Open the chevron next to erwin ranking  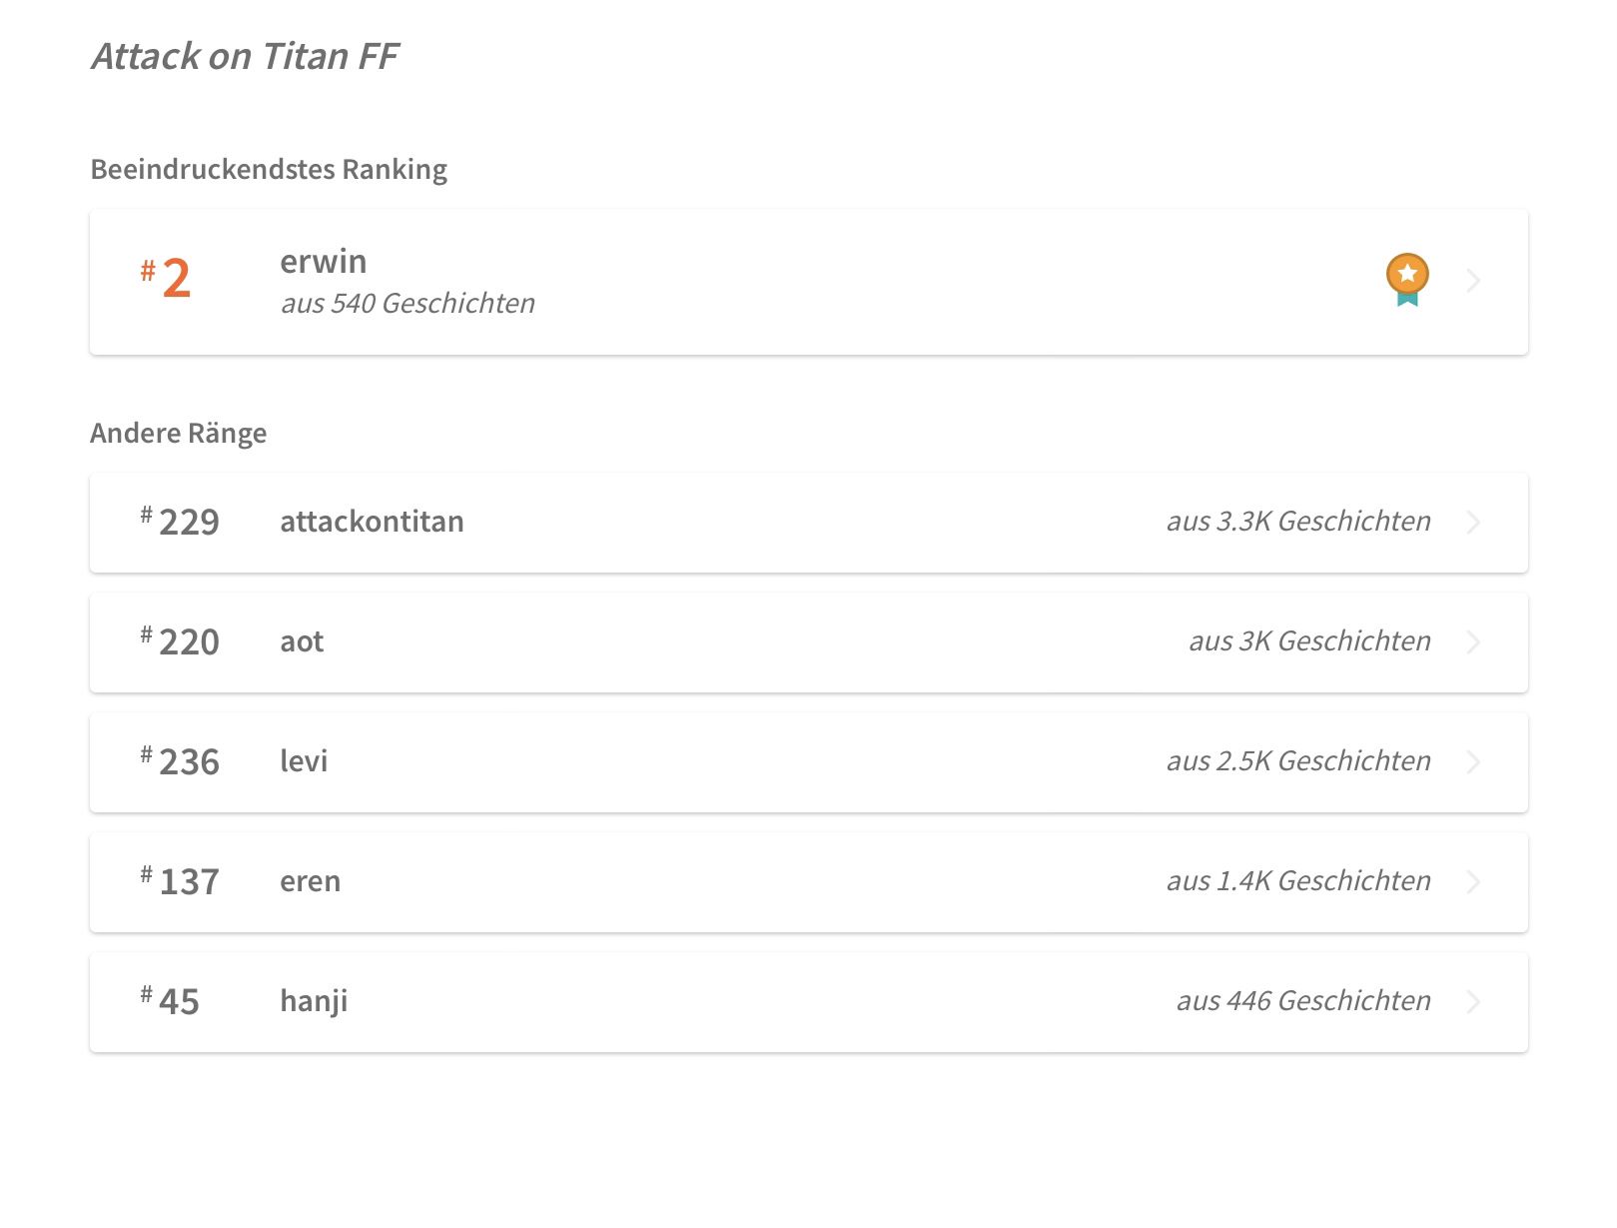click(x=1473, y=281)
